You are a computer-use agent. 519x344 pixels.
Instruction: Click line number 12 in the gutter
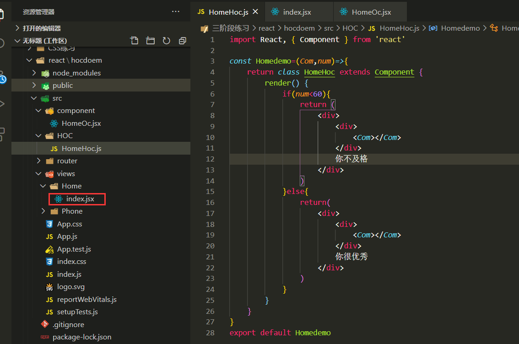pos(210,159)
